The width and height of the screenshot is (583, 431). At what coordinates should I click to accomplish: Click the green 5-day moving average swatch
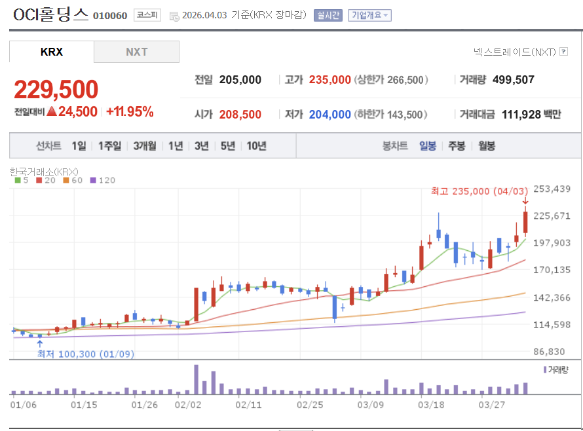click(x=18, y=180)
